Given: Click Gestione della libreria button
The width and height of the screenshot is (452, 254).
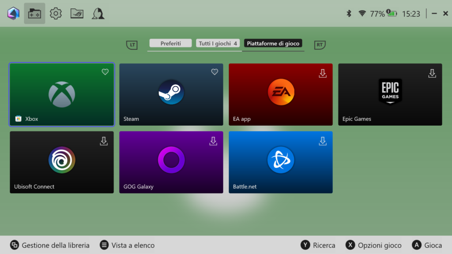Looking at the screenshot, I should 50,245.
